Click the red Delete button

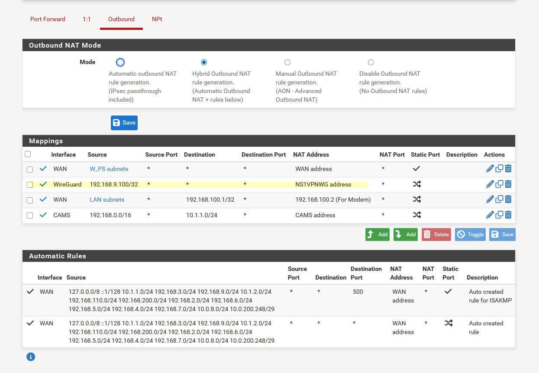[436, 235]
